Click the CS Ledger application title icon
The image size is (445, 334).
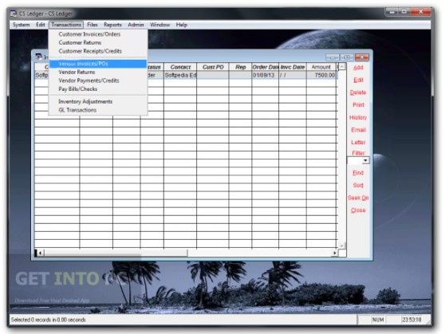click(14, 14)
